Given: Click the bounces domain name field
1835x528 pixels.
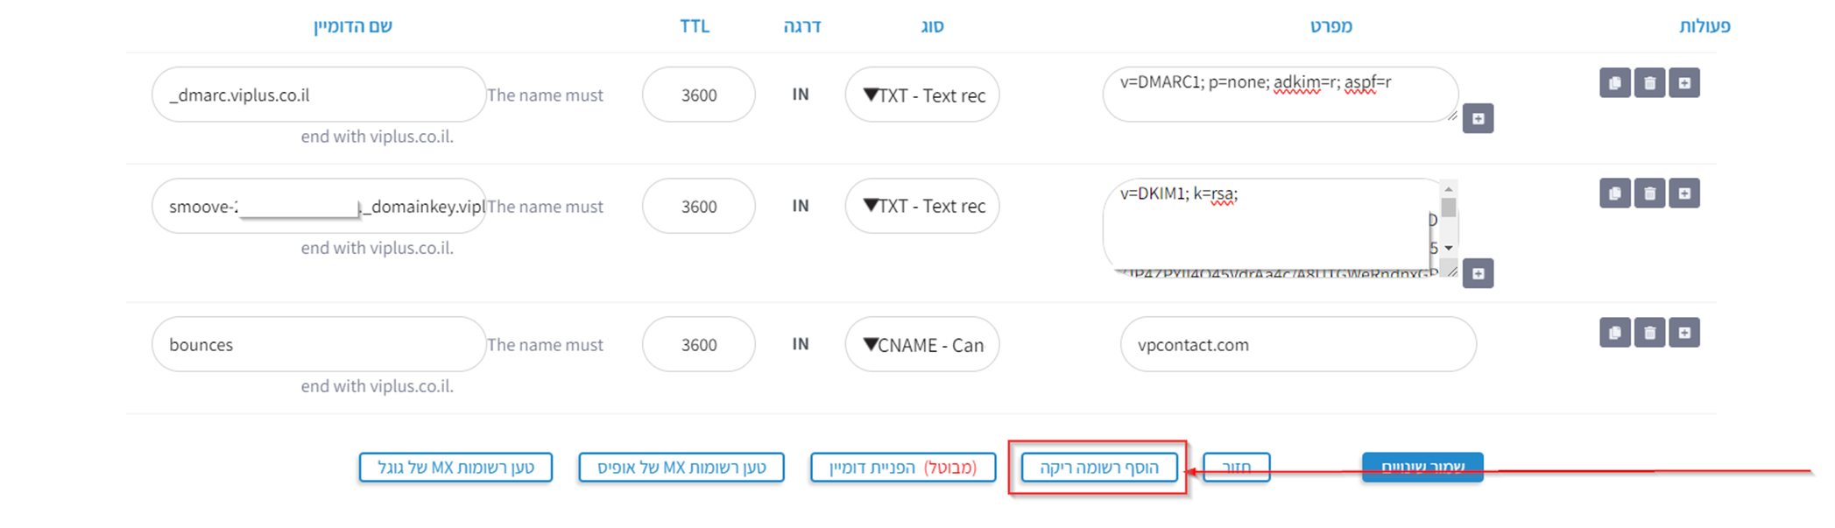Looking at the screenshot, I should point(318,344).
